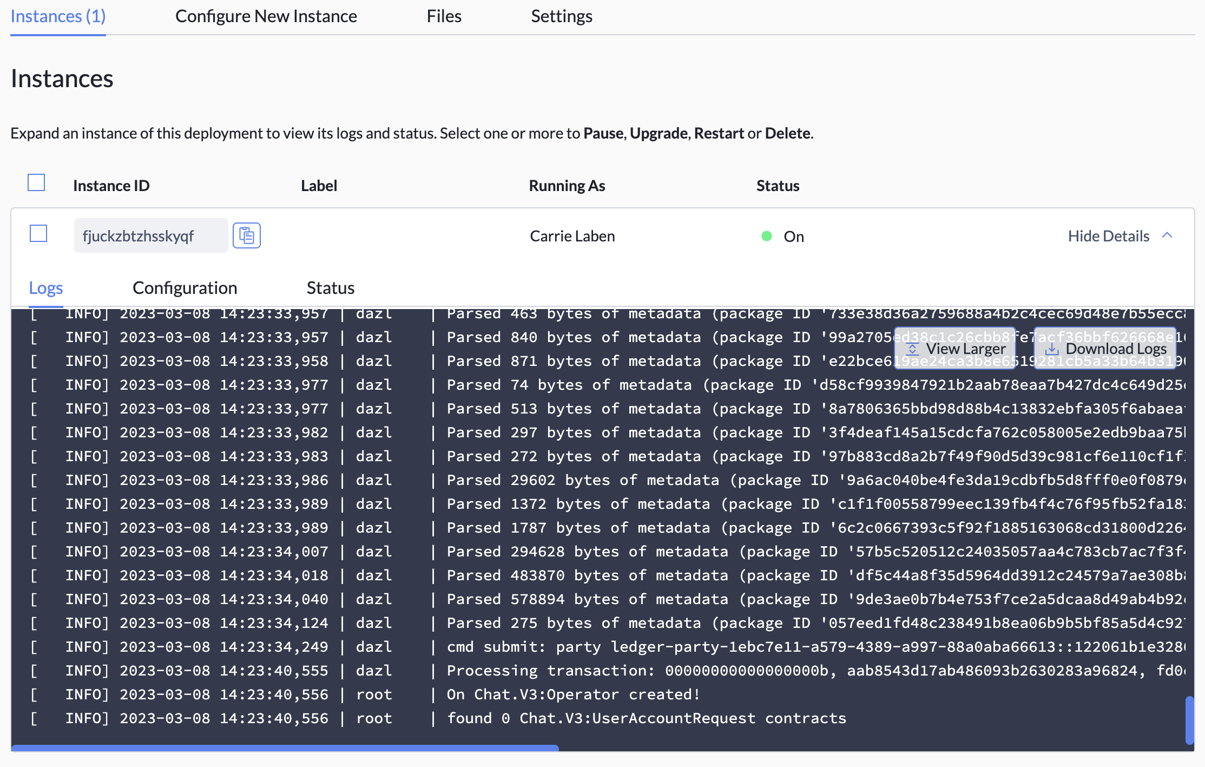This screenshot has width=1205, height=767.
Task: Collapse details using the chevron-up arrow
Action: [x=1167, y=235]
